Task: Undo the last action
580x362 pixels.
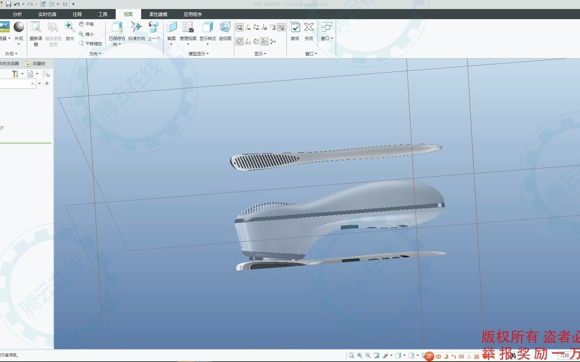Action: coord(16,4)
